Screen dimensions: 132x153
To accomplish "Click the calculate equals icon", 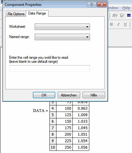I will click(x=129, y=15).
